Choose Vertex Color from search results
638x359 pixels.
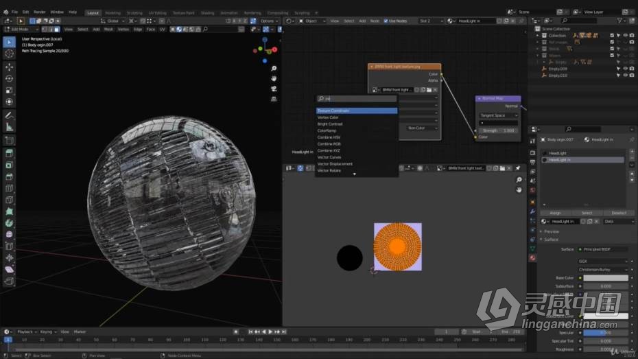[x=357, y=117]
